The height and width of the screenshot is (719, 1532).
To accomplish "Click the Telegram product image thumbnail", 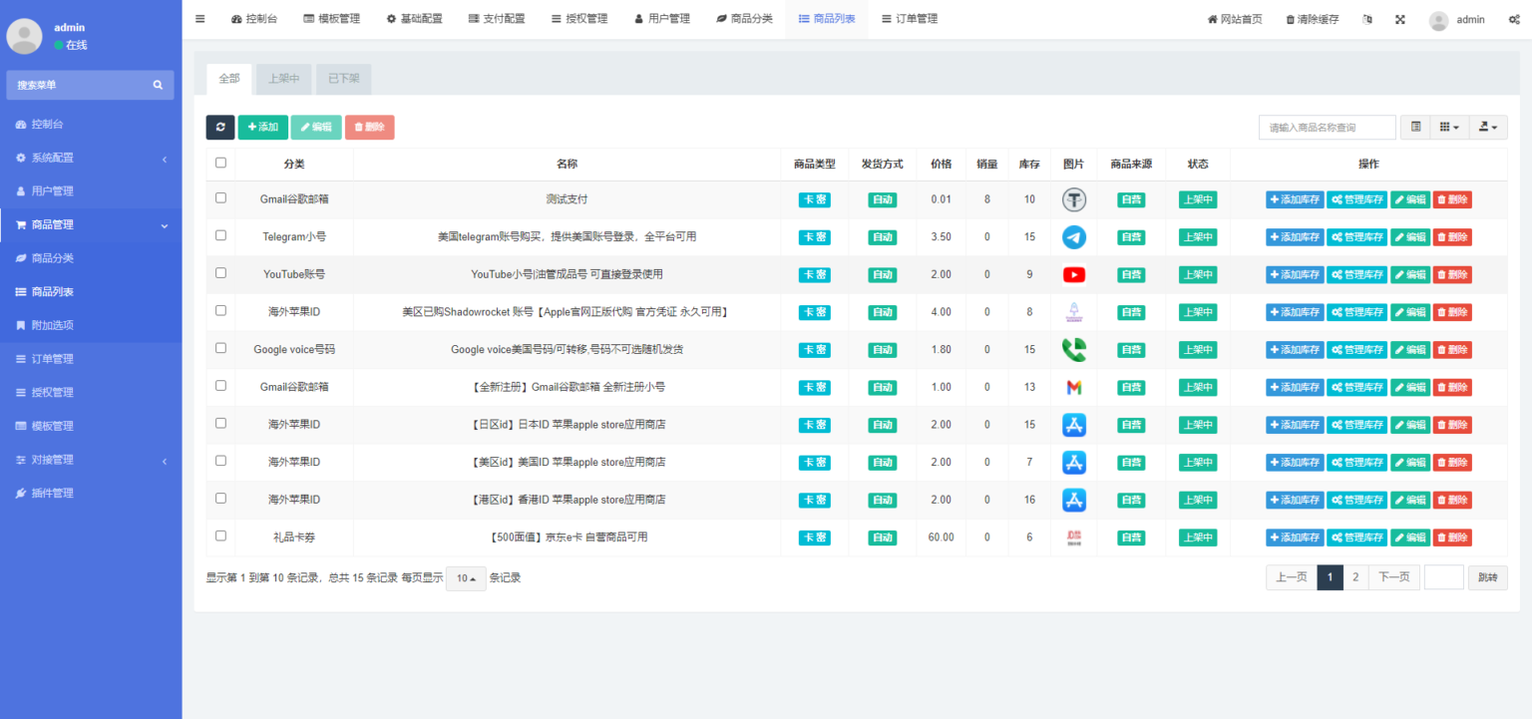I will tap(1073, 237).
